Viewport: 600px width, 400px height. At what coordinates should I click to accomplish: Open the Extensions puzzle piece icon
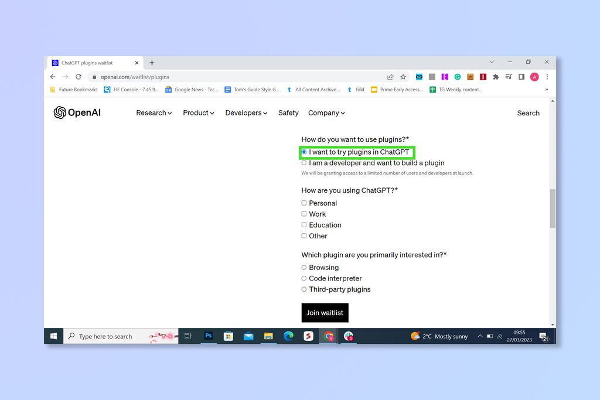pyautogui.click(x=496, y=77)
